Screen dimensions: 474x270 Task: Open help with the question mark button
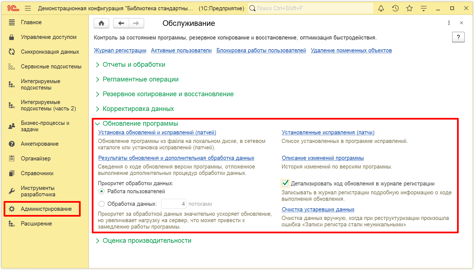click(x=458, y=37)
